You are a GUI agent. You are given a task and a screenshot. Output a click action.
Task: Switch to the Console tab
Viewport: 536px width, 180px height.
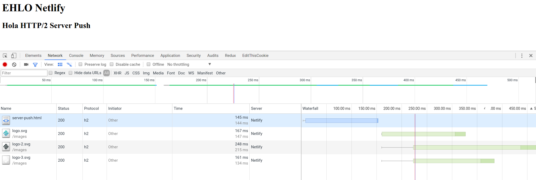[76, 56]
